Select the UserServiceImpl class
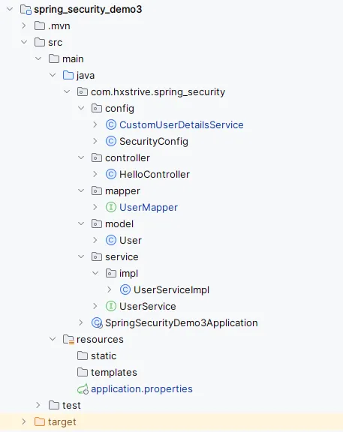The width and height of the screenshot is (343, 432). click(171, 289)
